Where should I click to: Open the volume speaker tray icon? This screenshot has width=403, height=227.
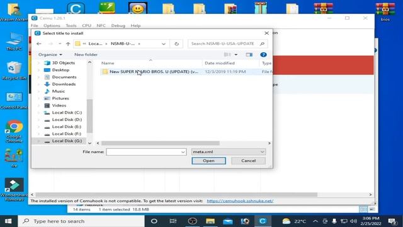pyautogui.click(x=353, y=221)
